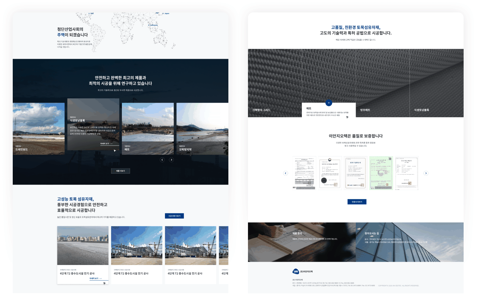
Task: Click the IAN logo in footer
Action: click(296, 271)
